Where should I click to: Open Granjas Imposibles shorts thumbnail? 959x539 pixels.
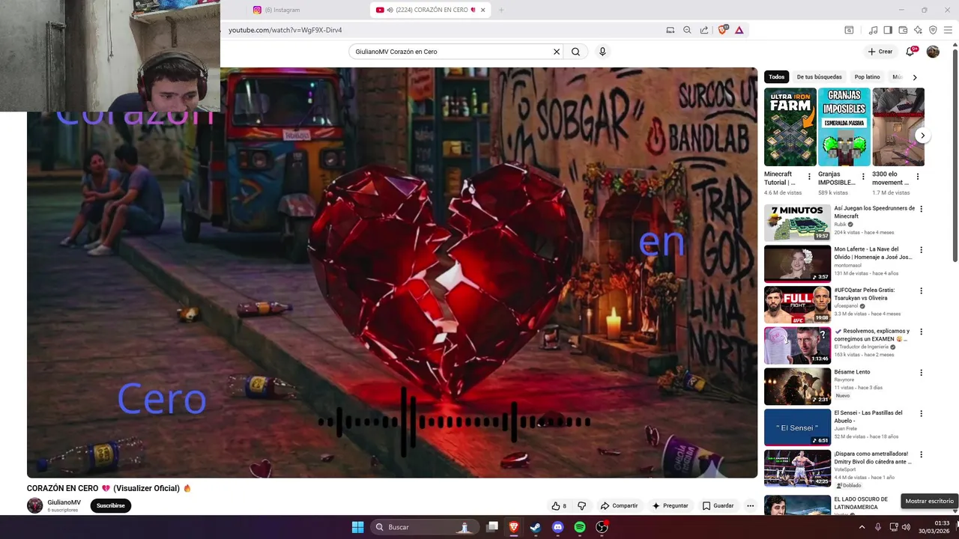pos(844,127)
